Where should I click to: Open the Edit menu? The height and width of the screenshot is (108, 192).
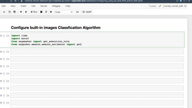click(x=3, y=6)
